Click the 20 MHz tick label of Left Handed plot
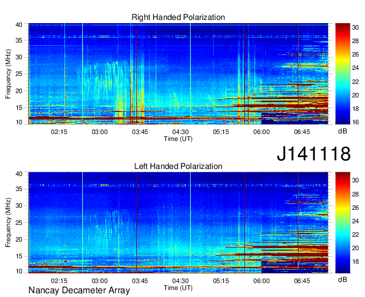The width and height of the screenshot is (365, 297). (19, 239)
